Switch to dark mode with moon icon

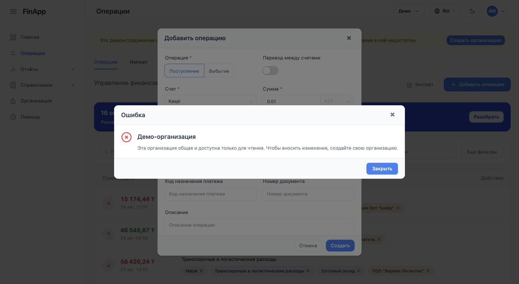pyautogui.click(x=472, y=11)
